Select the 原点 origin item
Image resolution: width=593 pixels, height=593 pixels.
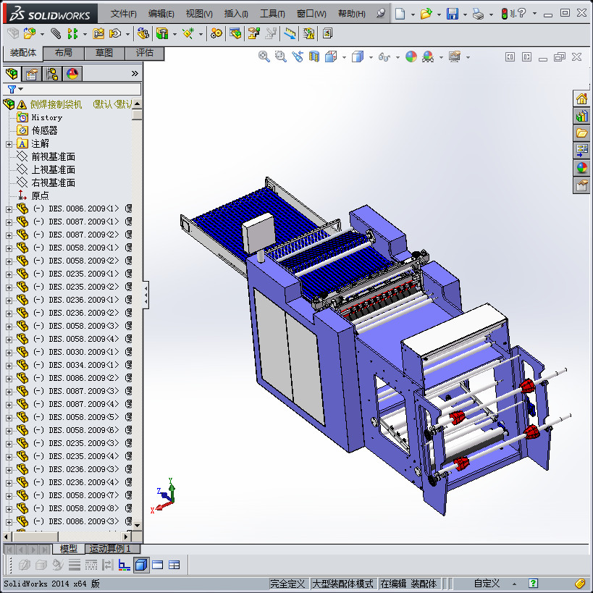coord(40,195)
